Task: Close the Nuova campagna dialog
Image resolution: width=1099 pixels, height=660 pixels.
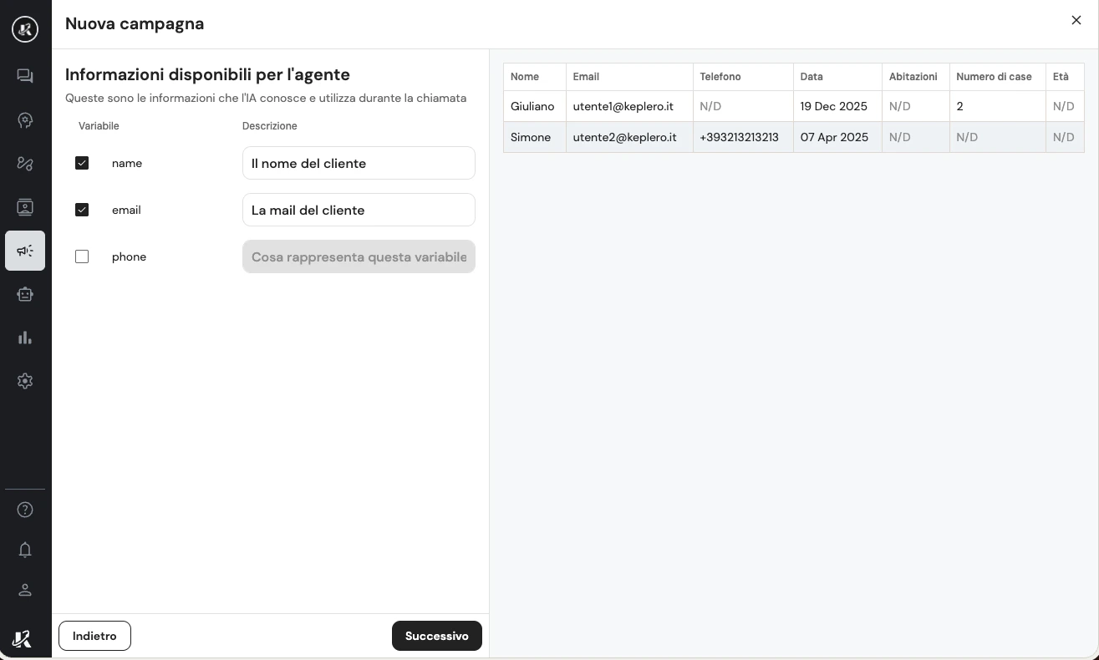Action: pos(1076,20)
